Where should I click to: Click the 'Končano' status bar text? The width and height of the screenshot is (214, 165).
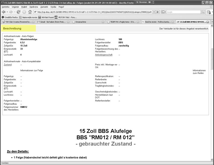pos(5,163)
